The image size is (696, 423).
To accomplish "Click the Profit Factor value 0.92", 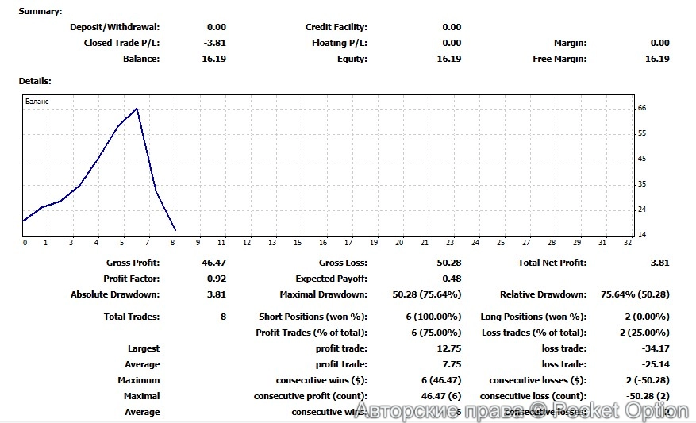I will (216, 279).
